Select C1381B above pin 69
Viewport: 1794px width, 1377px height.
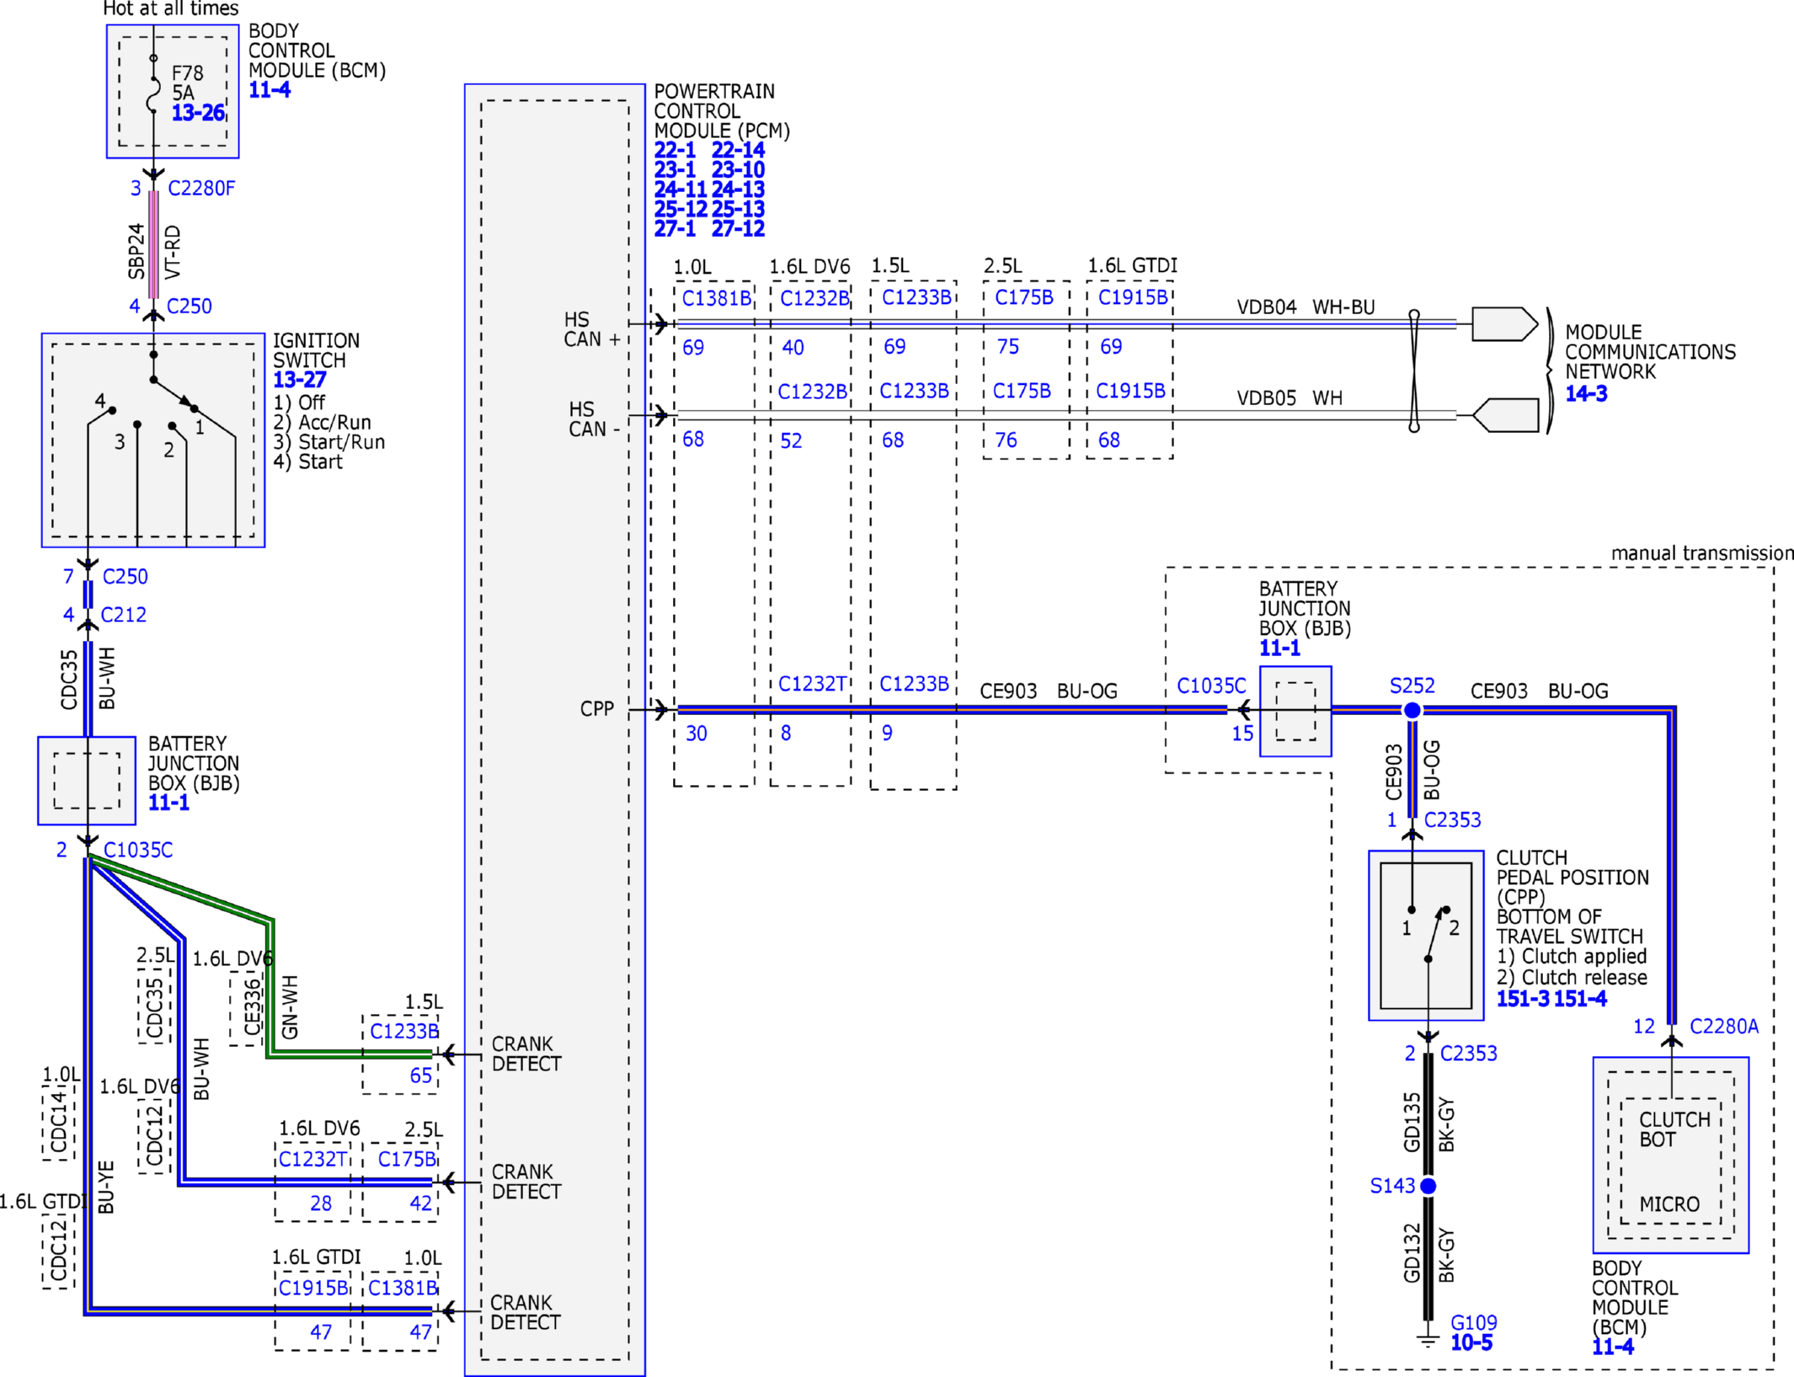point(716,298)
